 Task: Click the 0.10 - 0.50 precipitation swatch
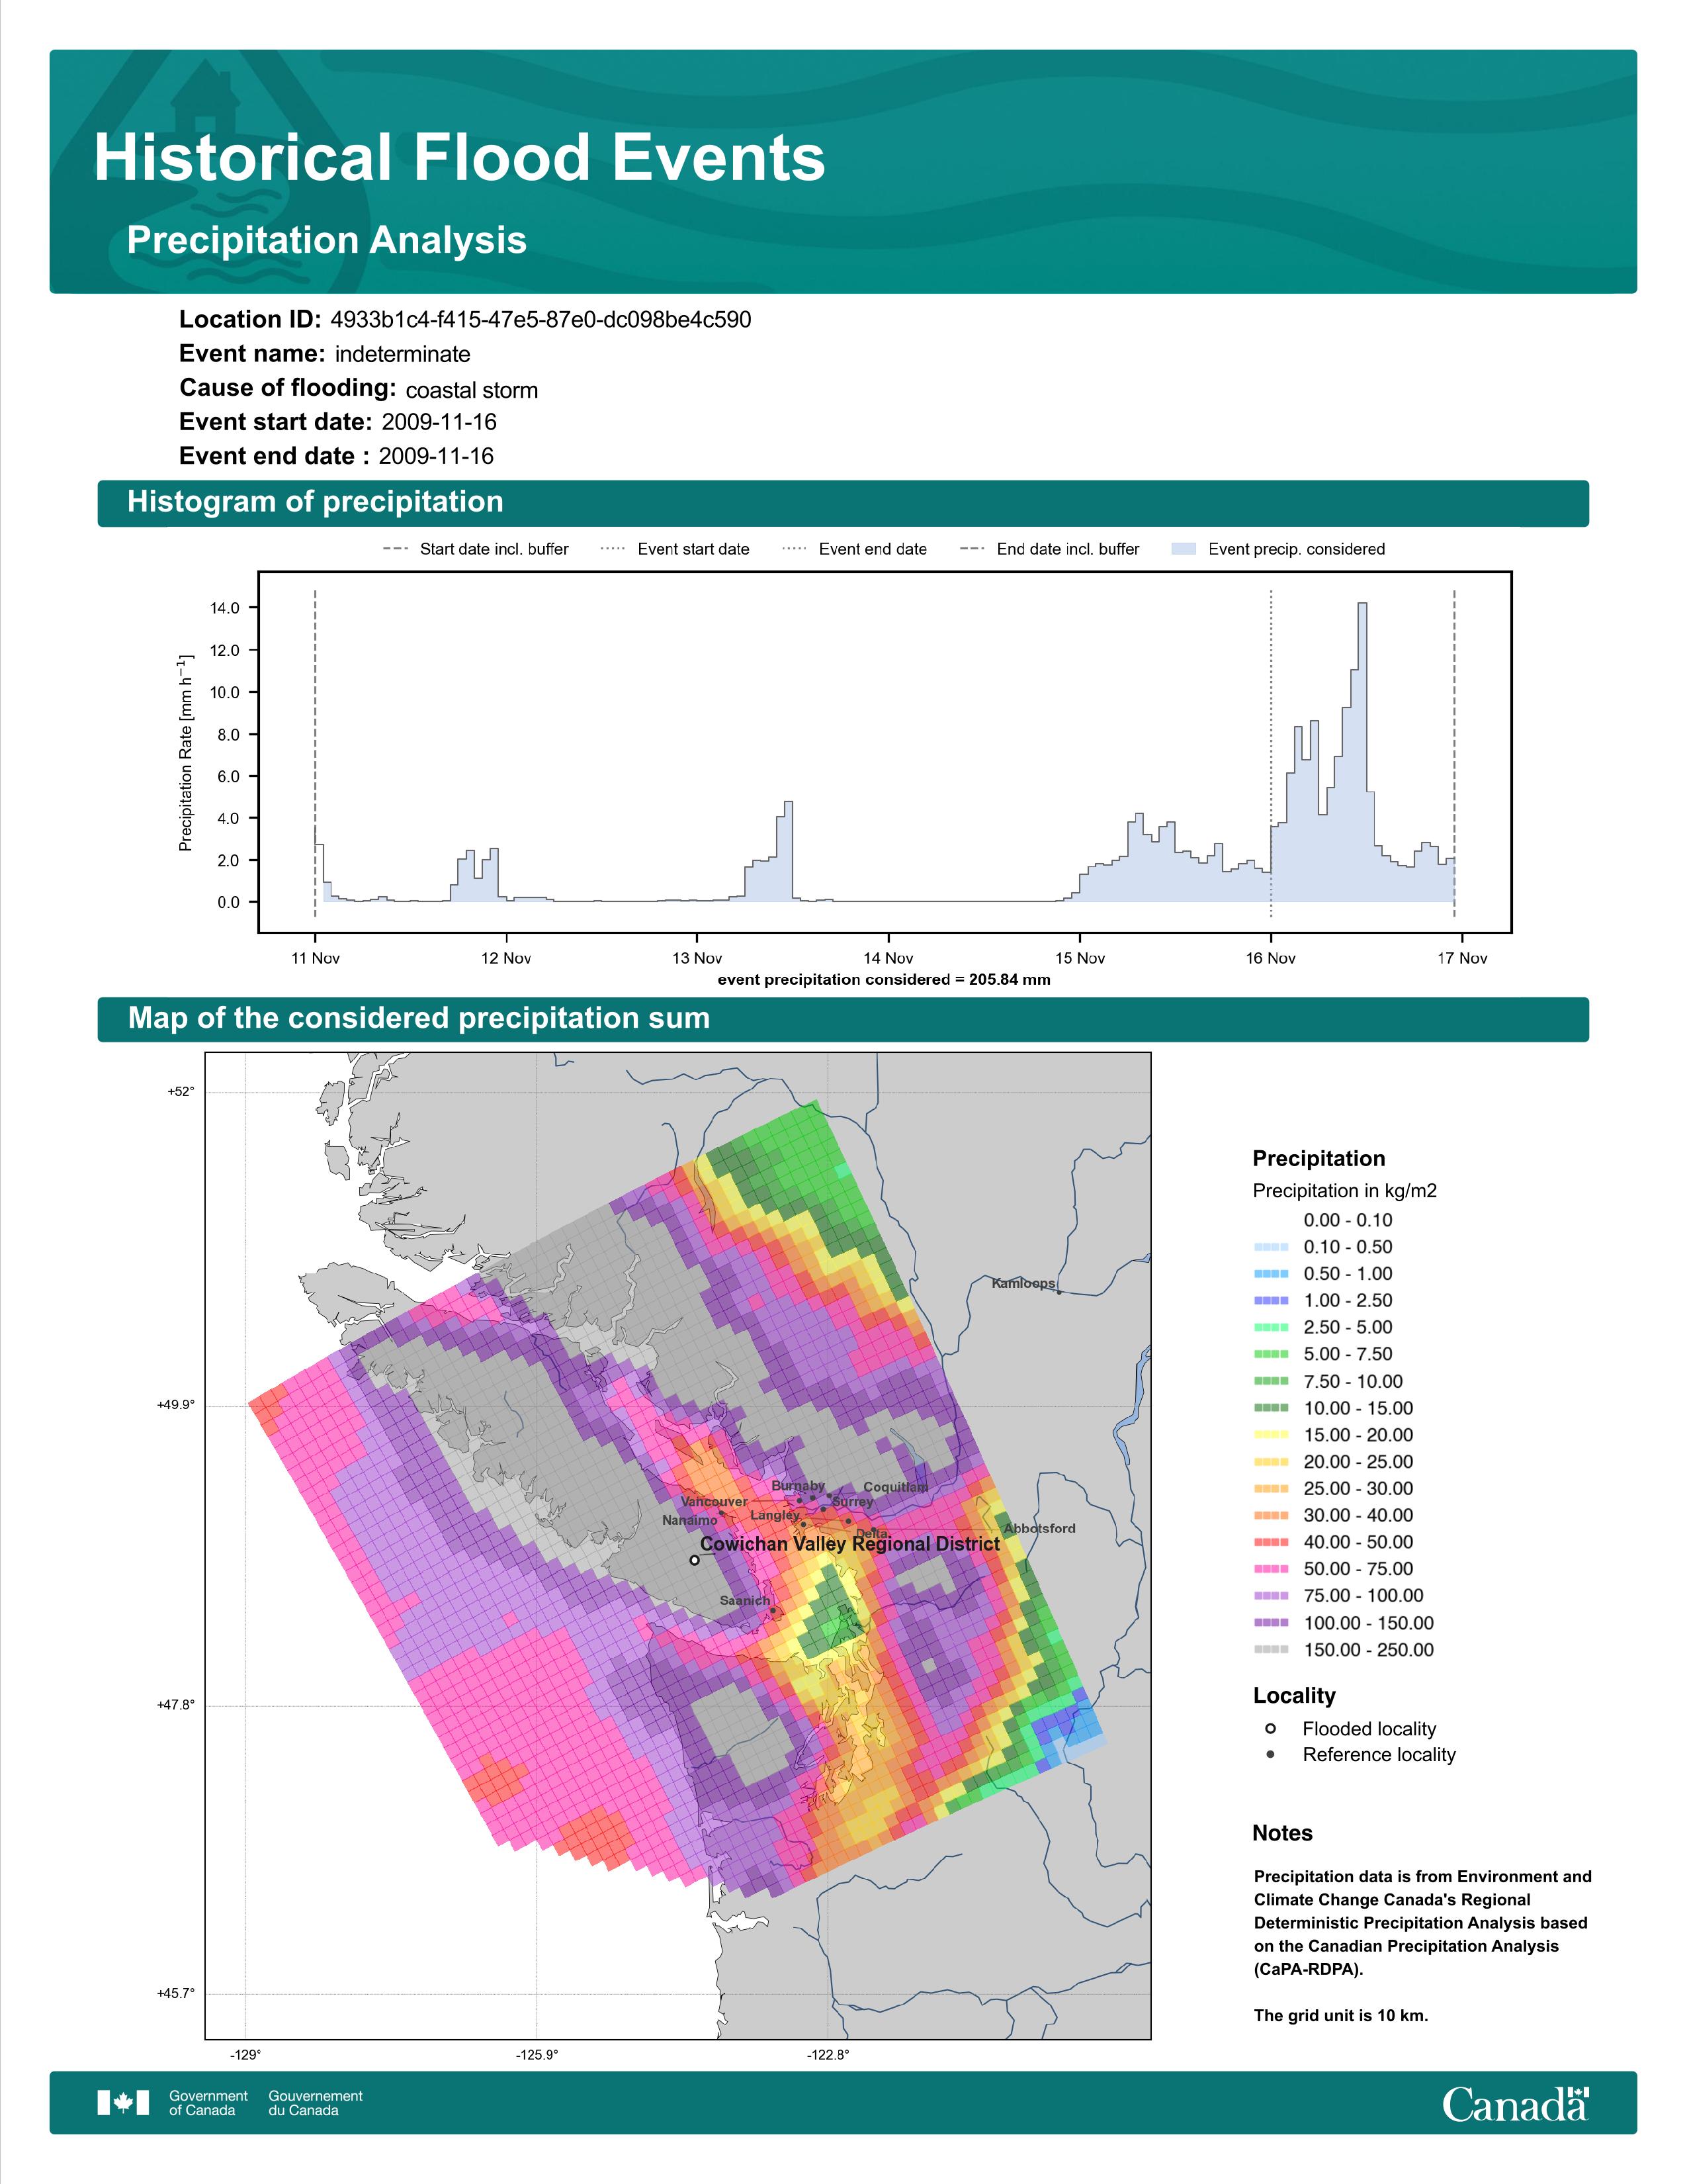pyautogui.click(x=1270, y=1247)
